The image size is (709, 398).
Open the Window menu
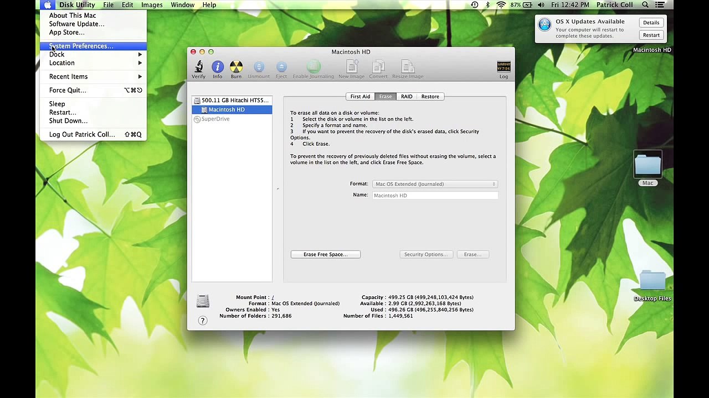pos(183,5)
